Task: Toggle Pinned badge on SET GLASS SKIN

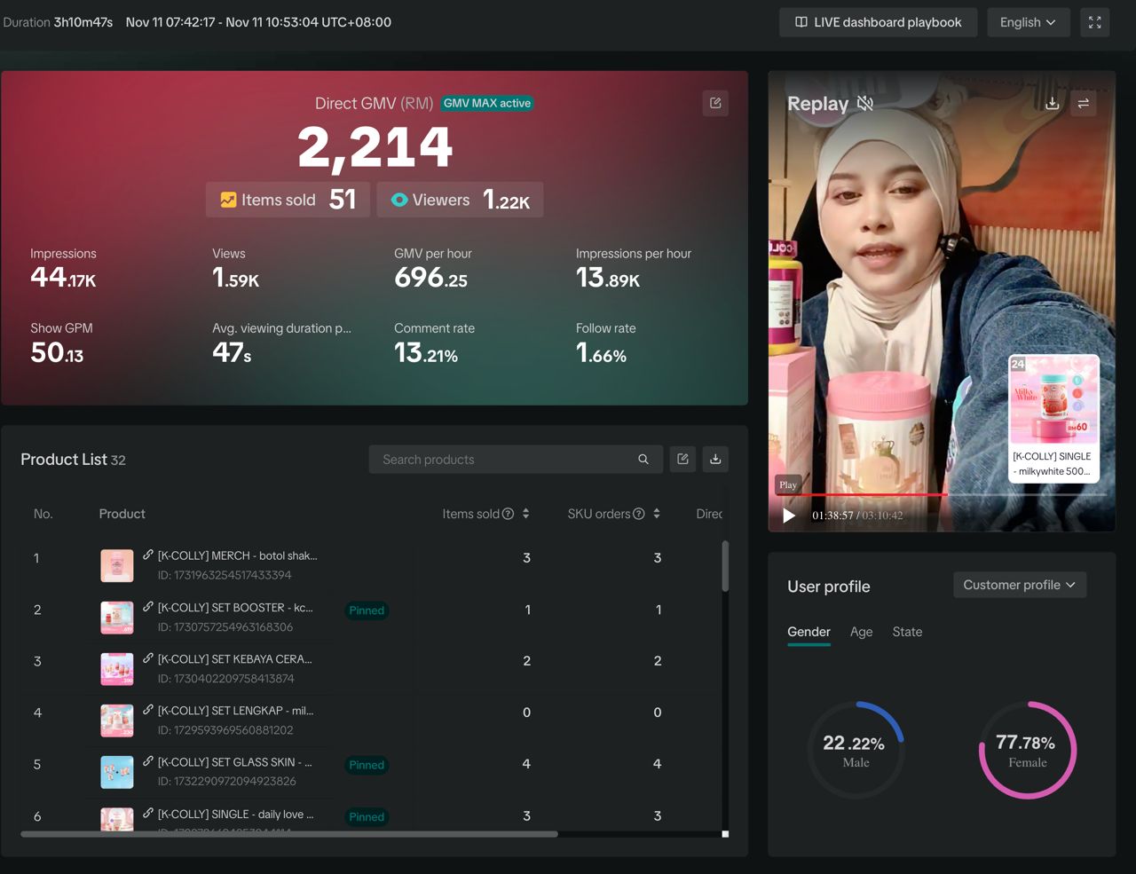Action: pyautogui.click(x=367, y=765)
